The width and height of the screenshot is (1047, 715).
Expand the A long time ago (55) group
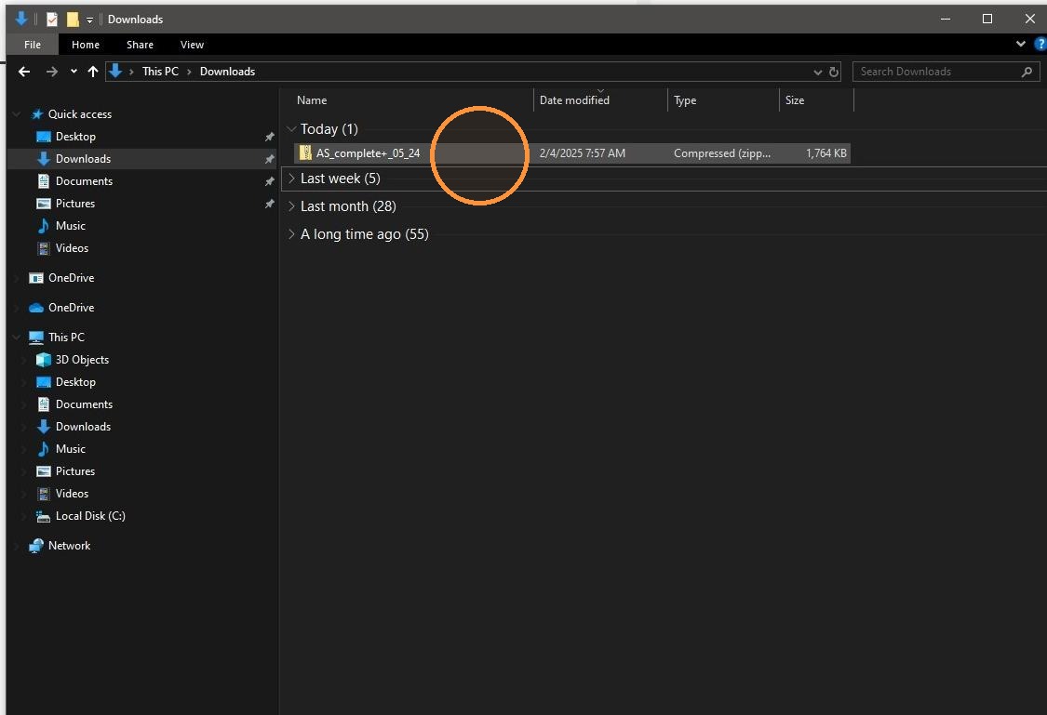click(291, 234)
